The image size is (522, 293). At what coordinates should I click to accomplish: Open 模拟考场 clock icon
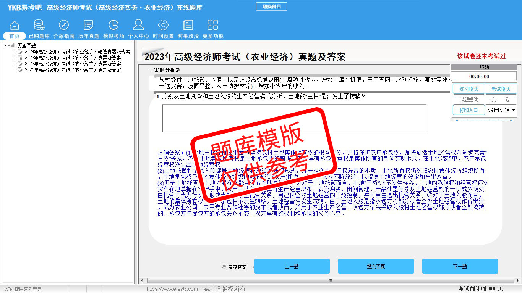point(113,26)
